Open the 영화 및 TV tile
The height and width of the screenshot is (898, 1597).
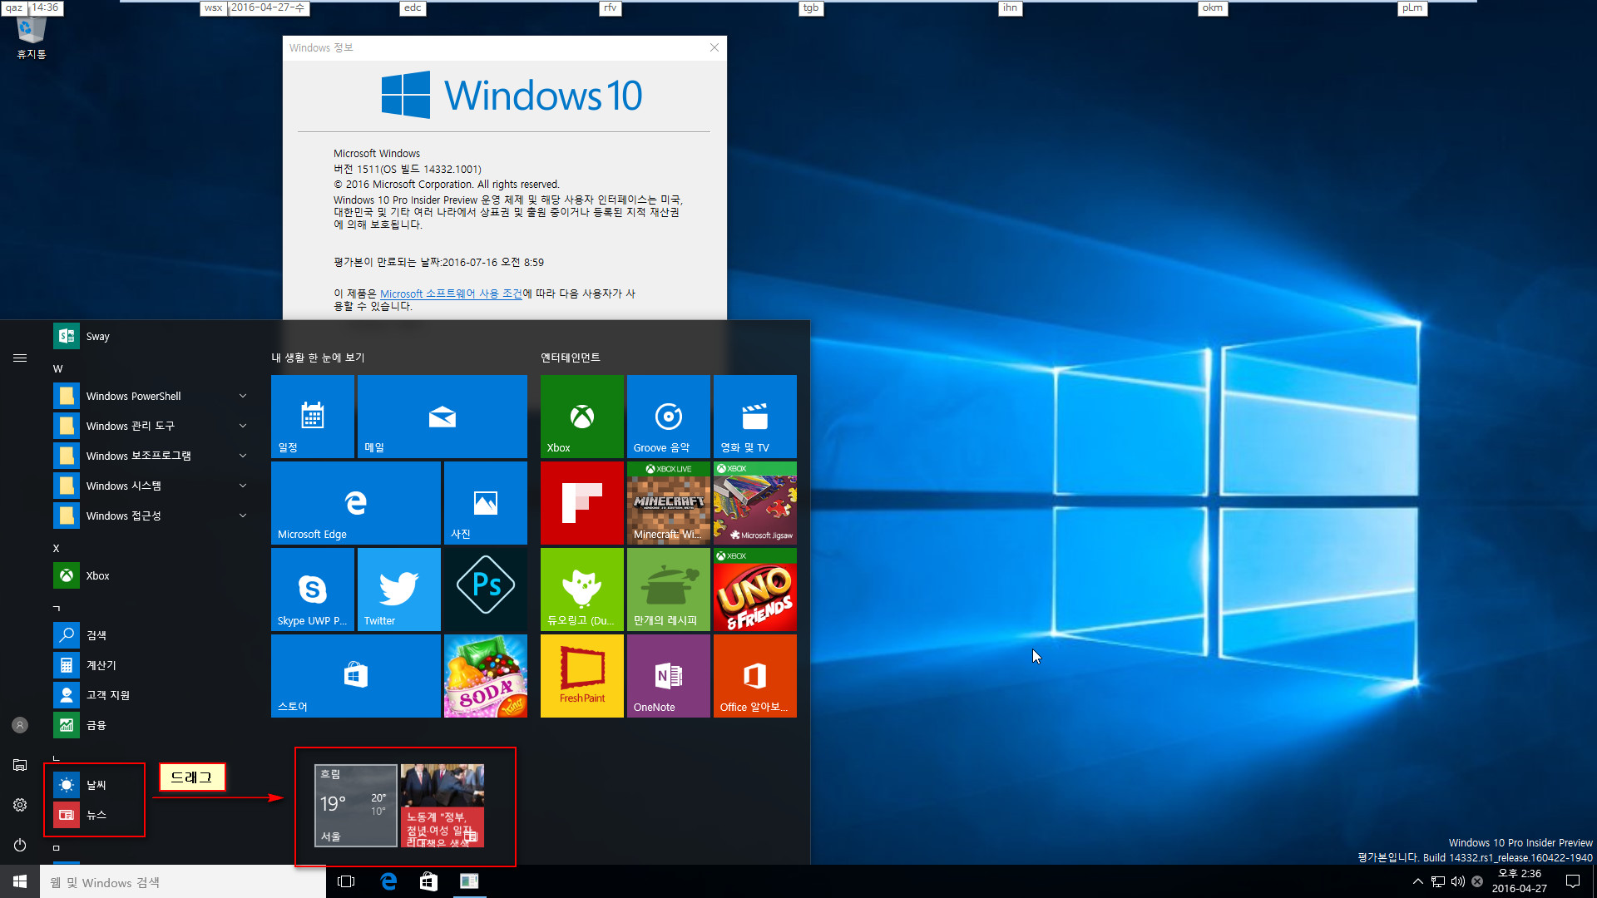(755, 416)
